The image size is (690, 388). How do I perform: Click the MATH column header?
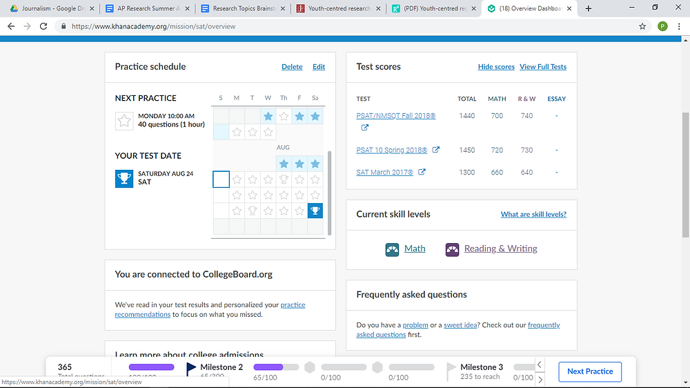(x=497, y=99)
